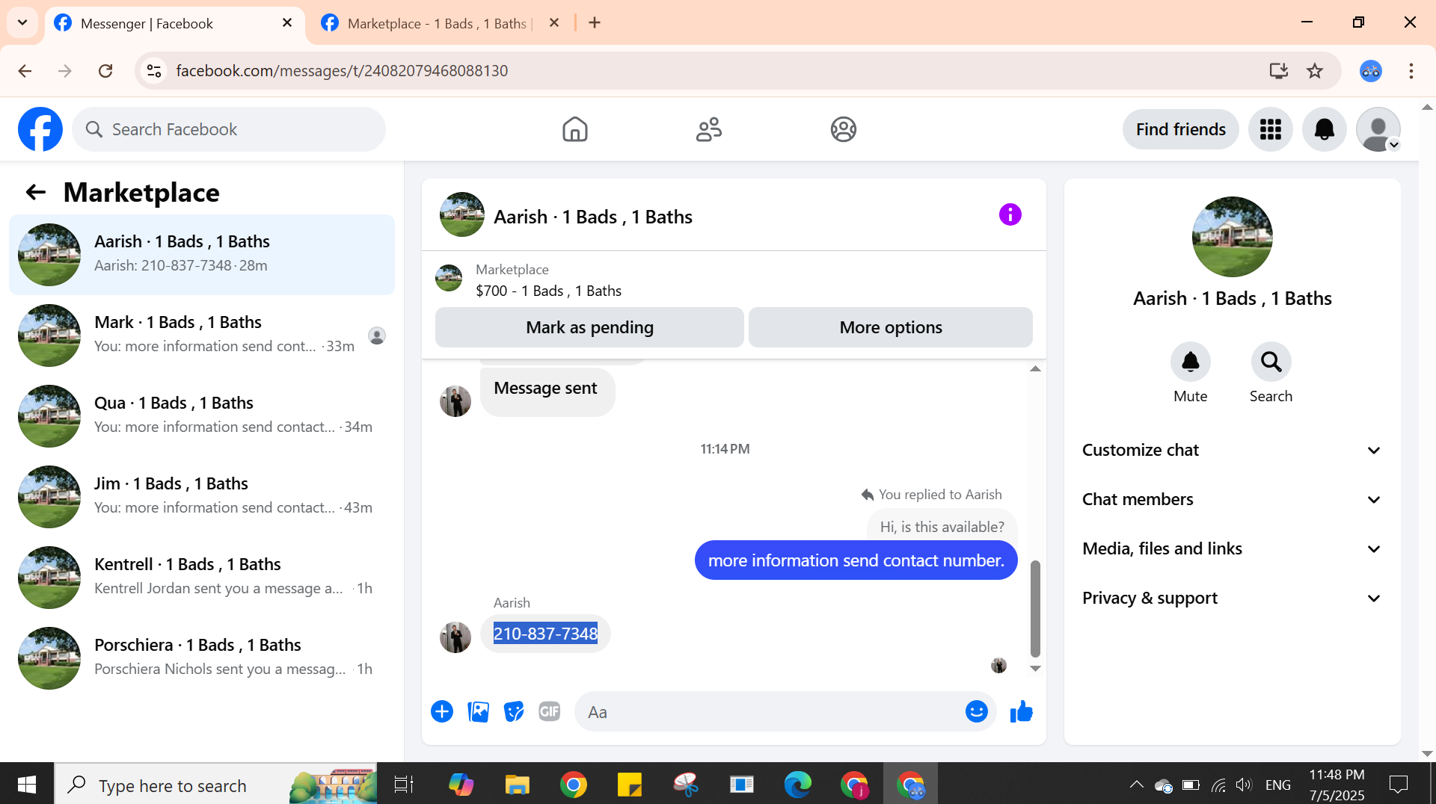
Task: Attach a file using the photo icon
Action: 478,711
